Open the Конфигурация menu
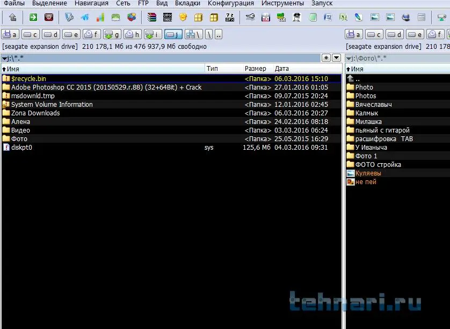450x329 pixels. click(231, 3)
